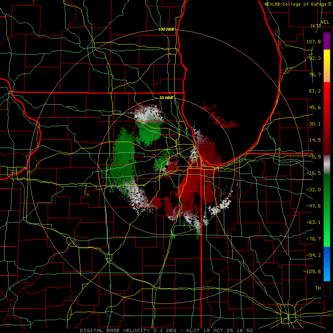This screenshot has height=333, width=333.
Task: Click the 45.6 velocity scale value
Action: tap(315, 107)
